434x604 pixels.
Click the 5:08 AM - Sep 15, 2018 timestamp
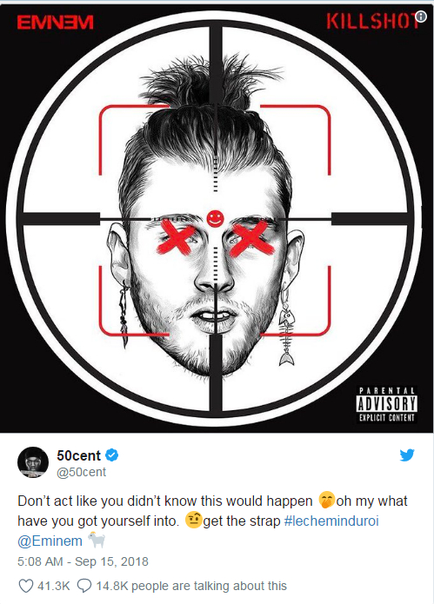click(83, 561)
